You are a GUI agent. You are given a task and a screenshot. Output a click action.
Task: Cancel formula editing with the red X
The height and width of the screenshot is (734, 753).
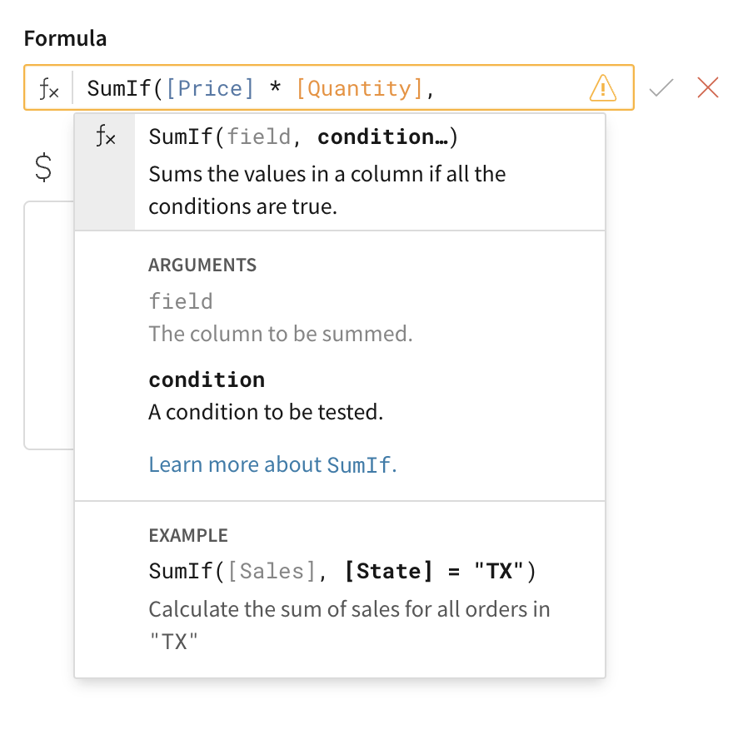pyautogui.click(x=708, y=87)
